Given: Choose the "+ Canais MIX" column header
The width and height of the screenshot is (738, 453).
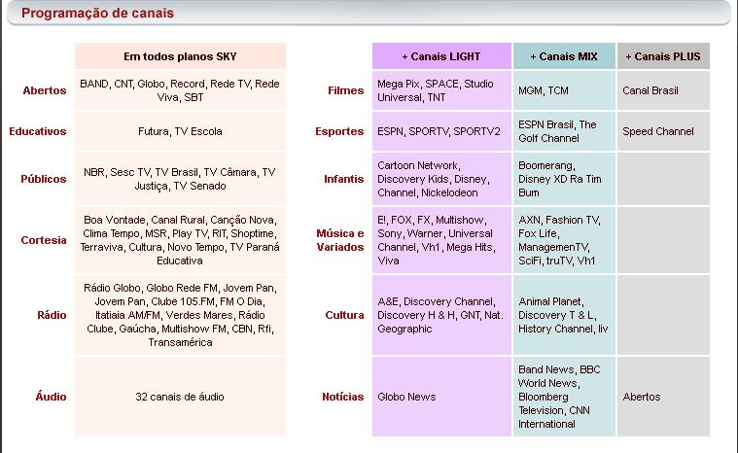Looking at the screenshot, I should pos(564,56).
